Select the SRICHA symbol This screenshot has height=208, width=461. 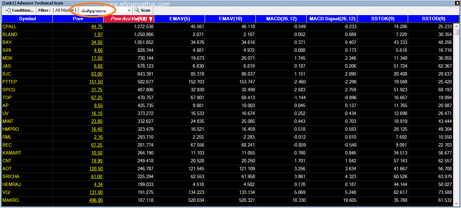tap(11, 176)
